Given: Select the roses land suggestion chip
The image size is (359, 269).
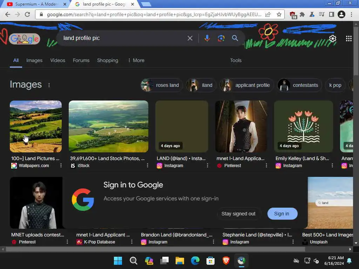Looking at the screenshot, I should click(161, 85).
